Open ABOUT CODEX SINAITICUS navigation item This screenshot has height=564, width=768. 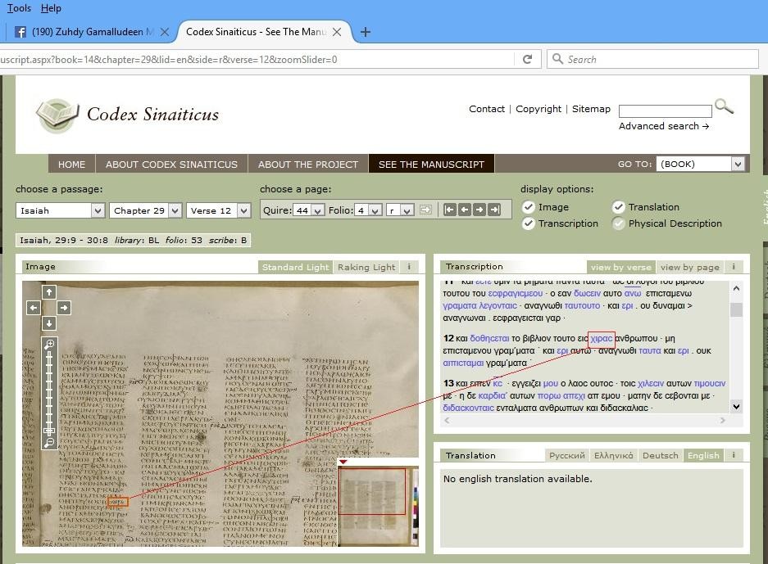tap(171, 165)
